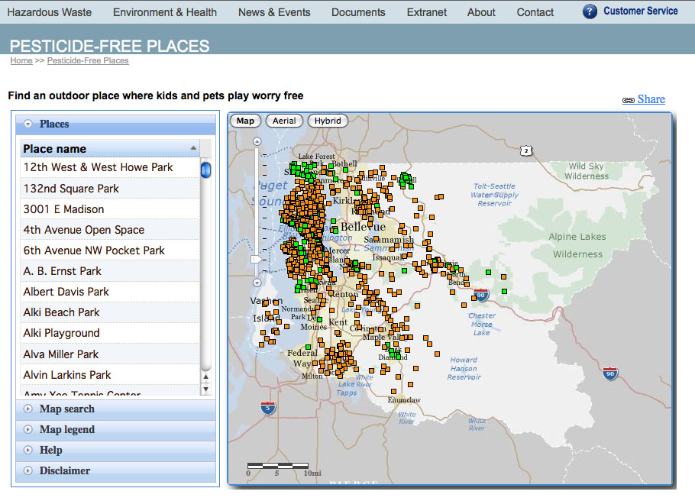Switch map to Aerial view

pyautogui.click(x=284, y=121)
